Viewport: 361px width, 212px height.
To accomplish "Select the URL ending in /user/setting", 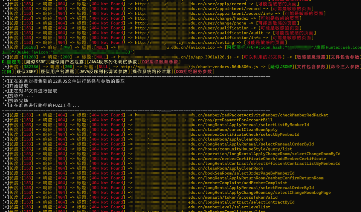I will click(x=185, y=42).
